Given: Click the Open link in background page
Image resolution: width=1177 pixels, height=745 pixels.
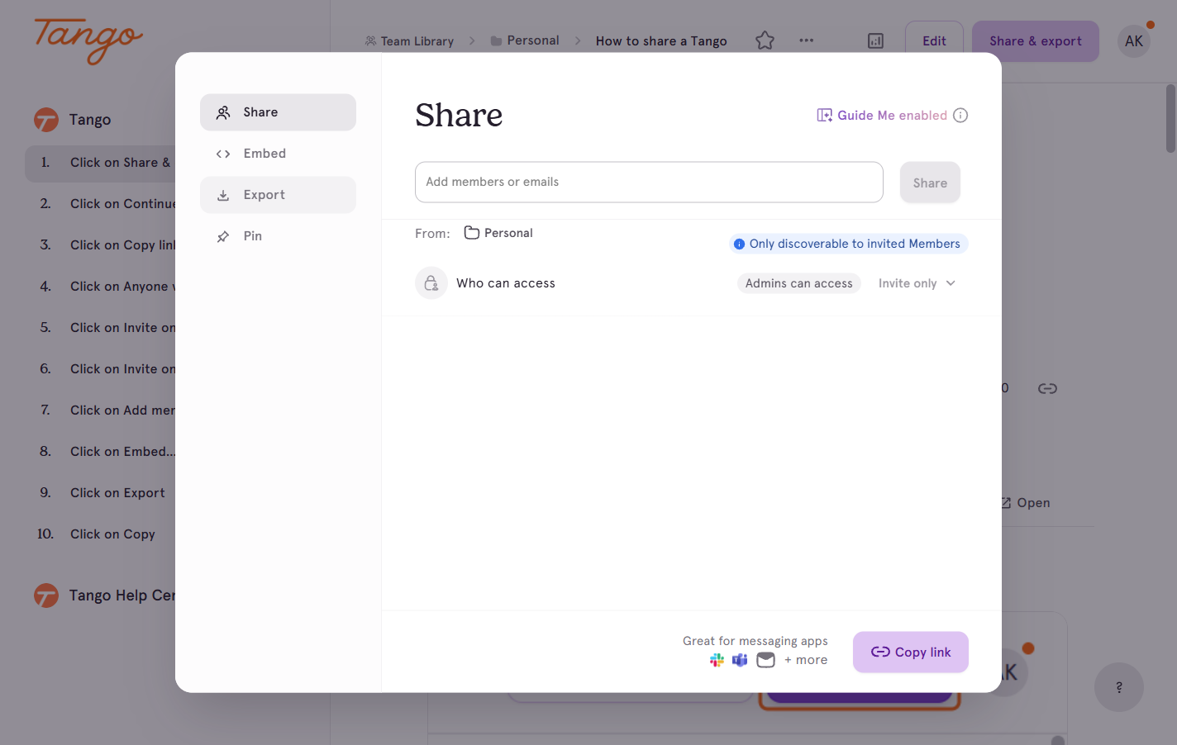Looking at the screenshot, I should click(1026, 503).
